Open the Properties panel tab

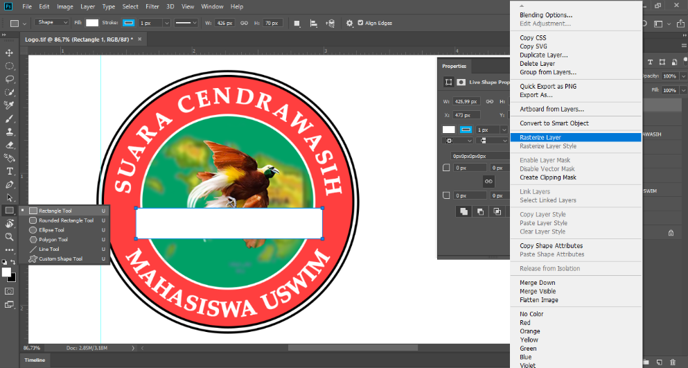[454, 67]
